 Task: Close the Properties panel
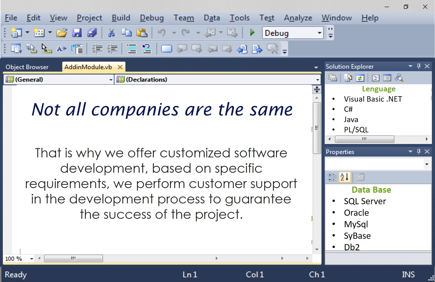pyautogui.click(x=427, y=152)
